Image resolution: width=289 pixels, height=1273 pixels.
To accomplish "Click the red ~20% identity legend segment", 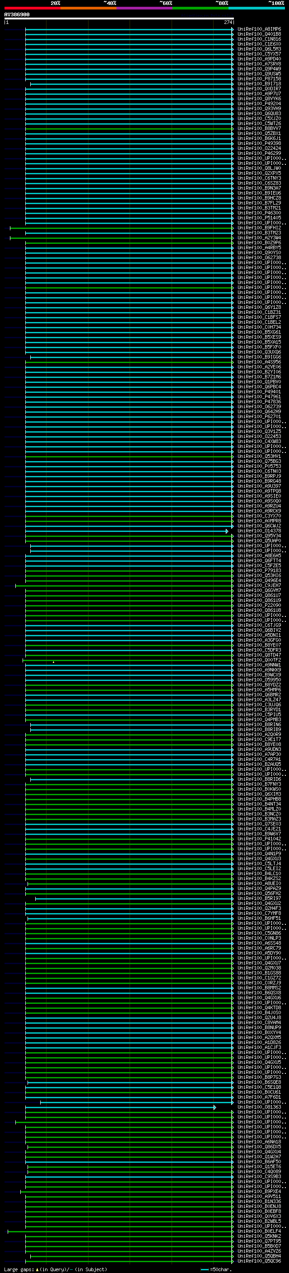I will (32, 9).
